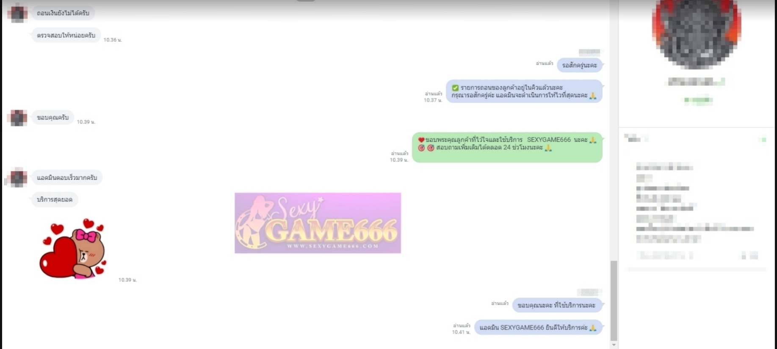Screen dimensions: 777x349
Task: Click the green checkmark emoji in withdrawal message
Action: pos(455,88)
